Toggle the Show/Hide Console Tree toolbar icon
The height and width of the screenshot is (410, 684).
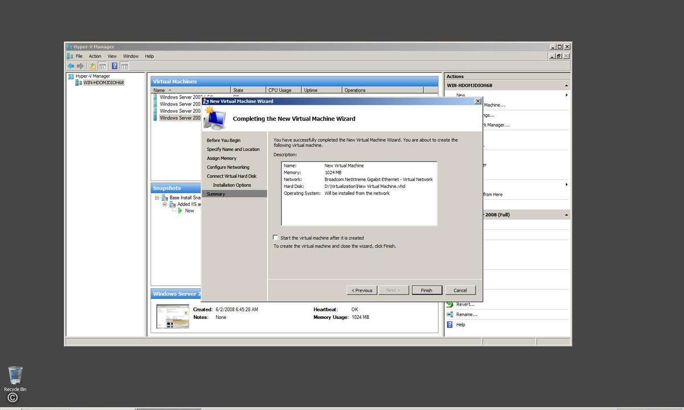[x=103, y=66]
